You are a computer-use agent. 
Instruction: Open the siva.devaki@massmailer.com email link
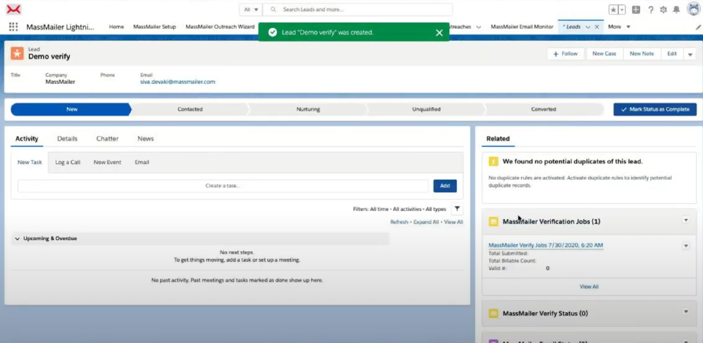178,82
